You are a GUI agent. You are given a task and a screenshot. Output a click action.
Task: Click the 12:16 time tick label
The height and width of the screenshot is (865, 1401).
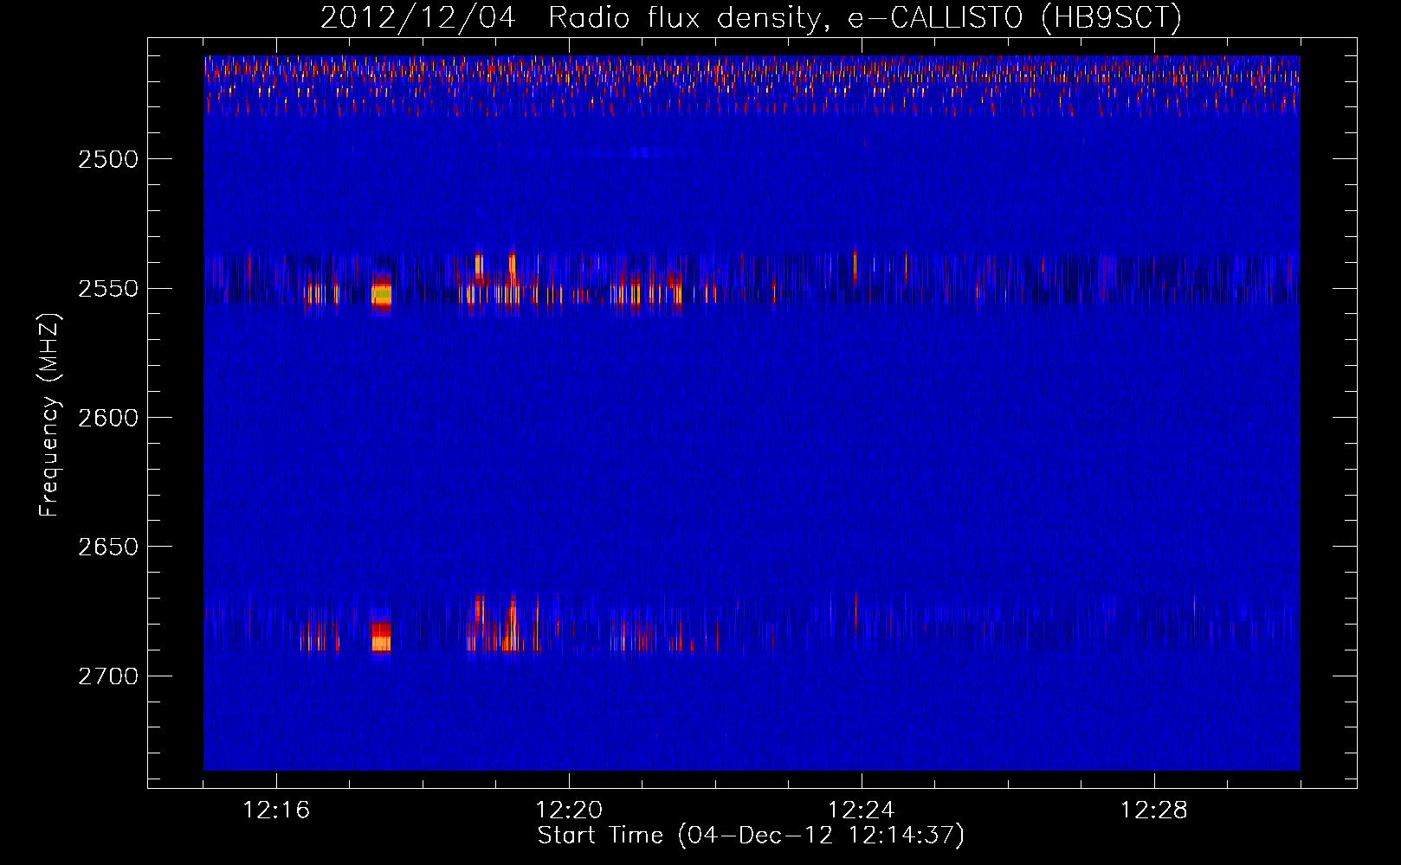(276, 811)
